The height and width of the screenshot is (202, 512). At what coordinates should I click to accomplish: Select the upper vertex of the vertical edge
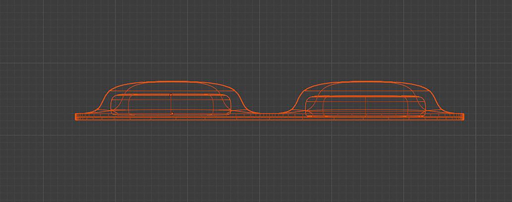click(x=171, y=95)
